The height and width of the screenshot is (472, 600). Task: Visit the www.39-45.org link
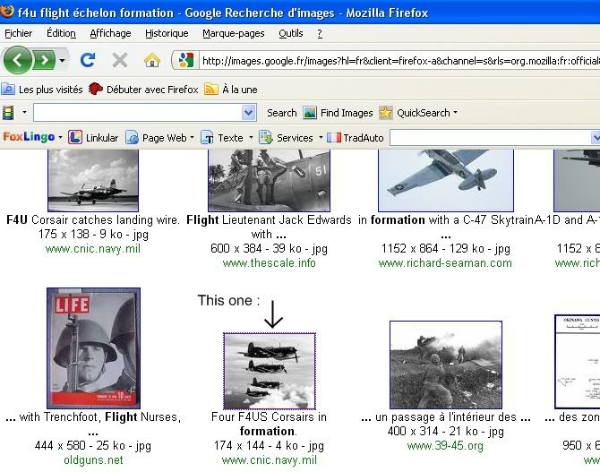coord(445,446)
